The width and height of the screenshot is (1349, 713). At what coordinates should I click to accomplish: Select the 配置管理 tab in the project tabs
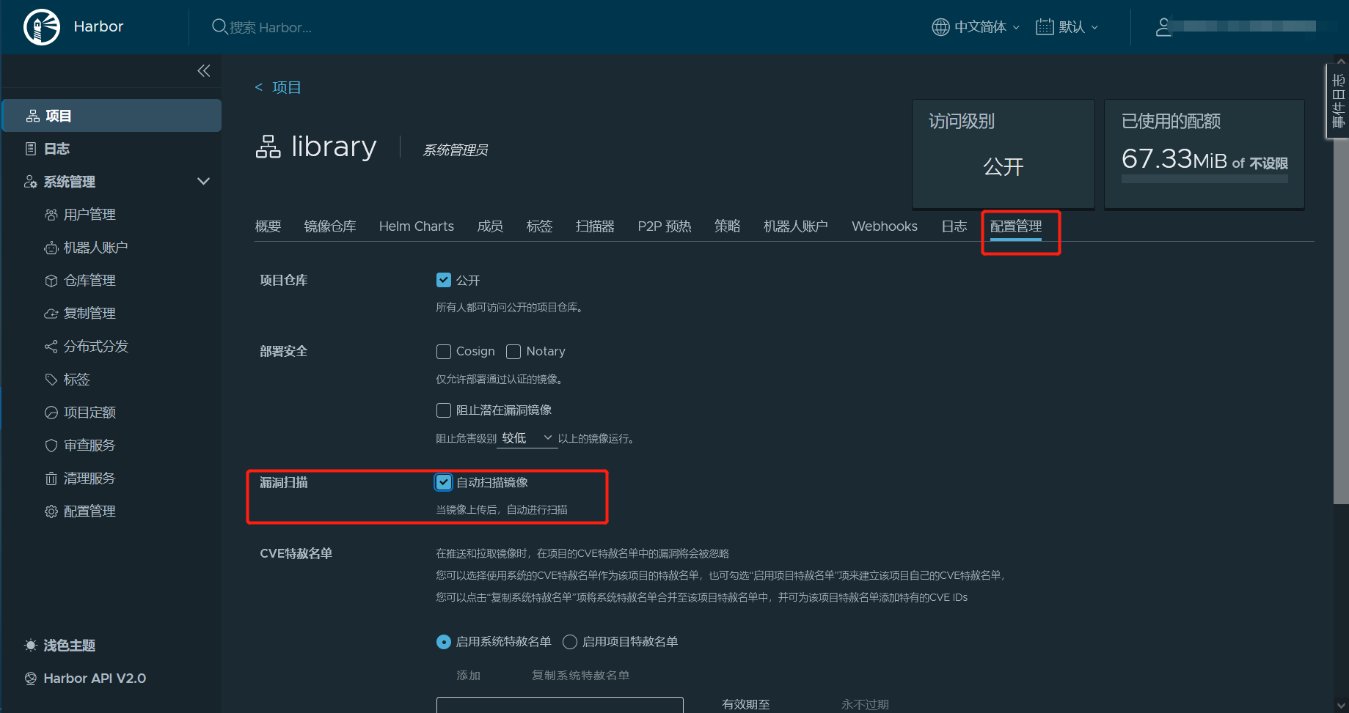(x=1016, y=226)
